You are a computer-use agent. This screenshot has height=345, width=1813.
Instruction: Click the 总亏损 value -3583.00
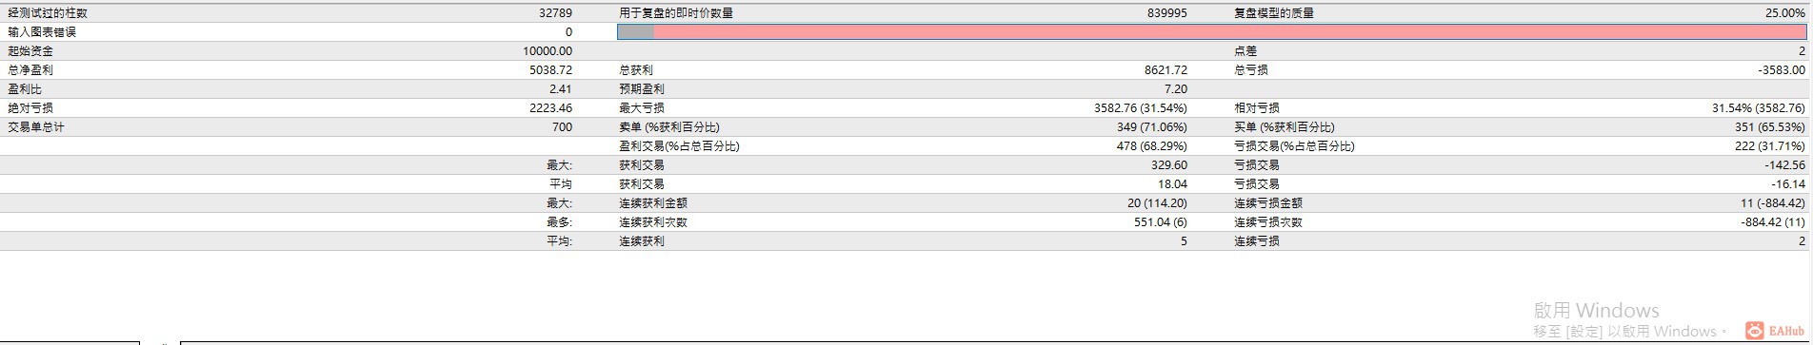(x=1782, y=70)
